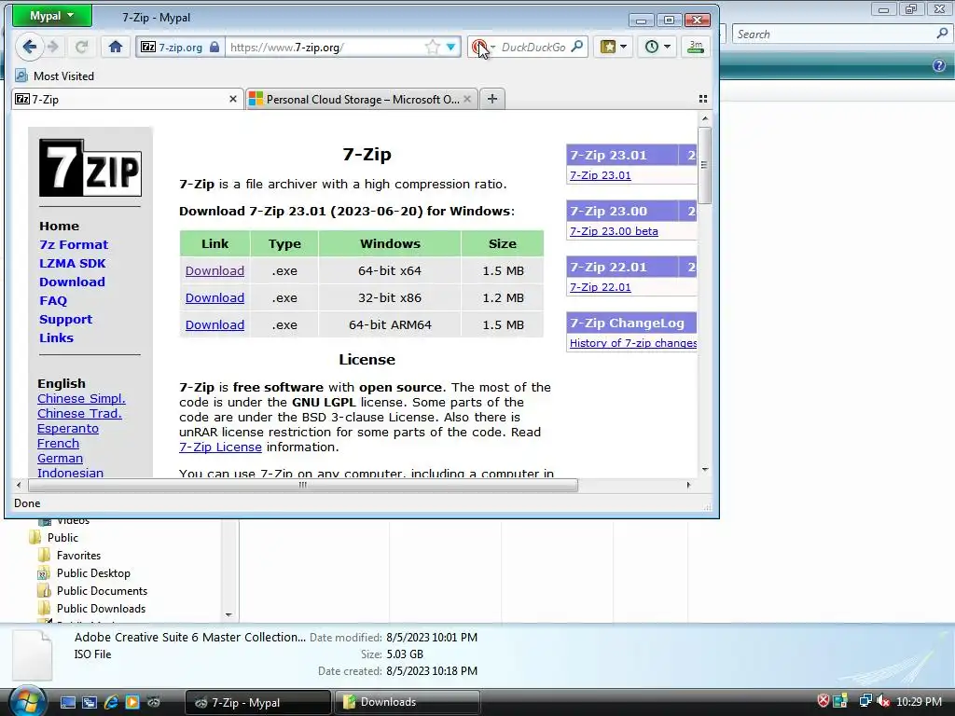Download the 64-bit x64 .exe installer
Viewport: 955px width, 716px height.
(215, 271)
